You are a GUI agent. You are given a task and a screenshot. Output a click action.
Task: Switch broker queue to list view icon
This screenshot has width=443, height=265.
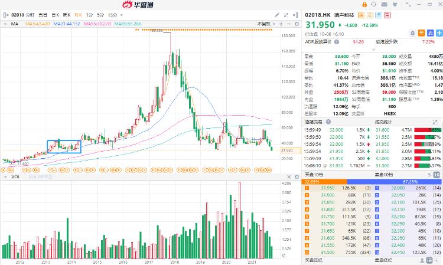(429, 260)
